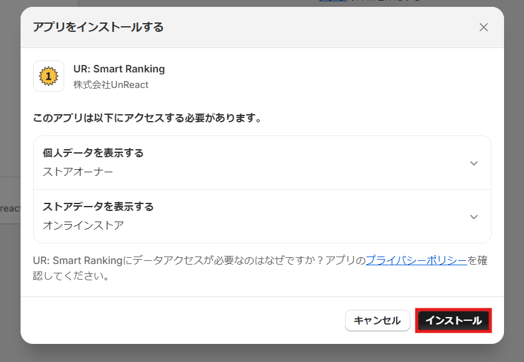The image size is (524, 362).
Task: Click the キャンセル button
Action: [x=377, y=321]
